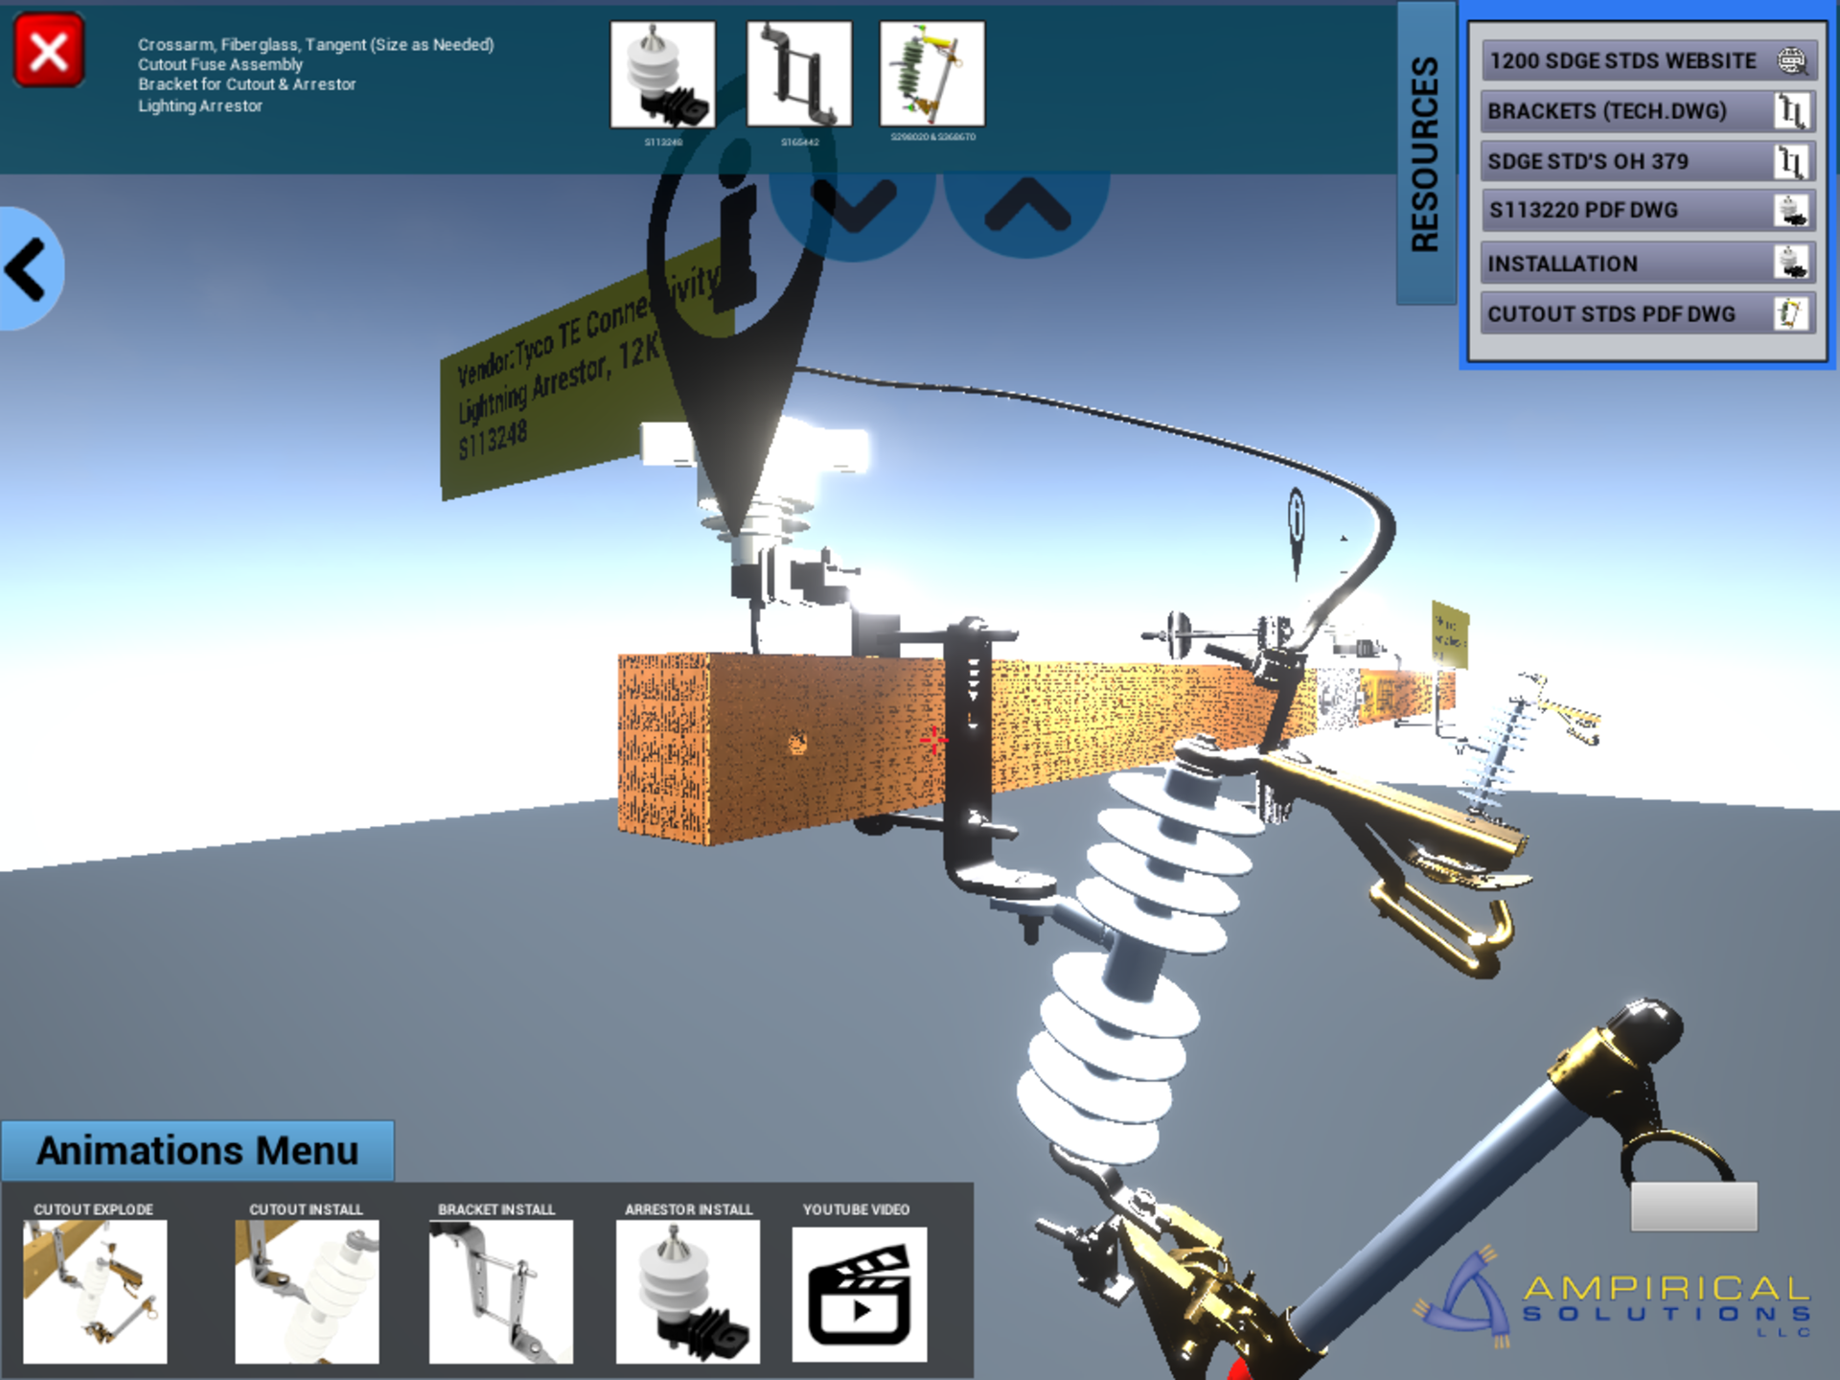Screen dimensions: 1840x1380
Task: Expand the left back arrow panel
Action: tap(29, 269)
